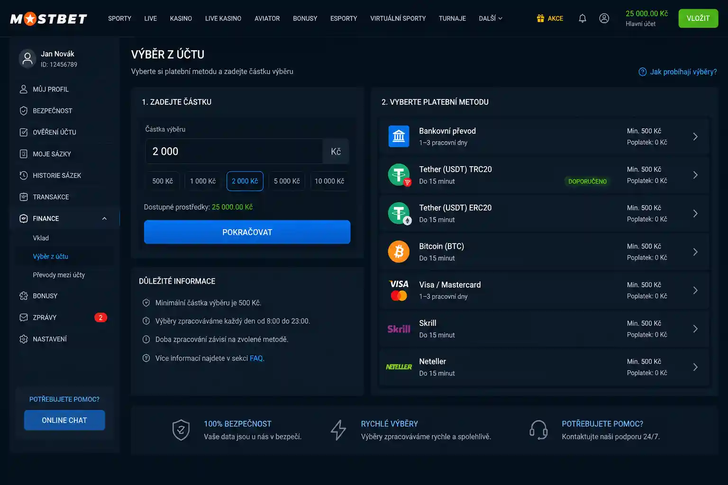Click the Historie sázek clock icon
This screenshot has height=485, width=728.
[x=24, y=175]
